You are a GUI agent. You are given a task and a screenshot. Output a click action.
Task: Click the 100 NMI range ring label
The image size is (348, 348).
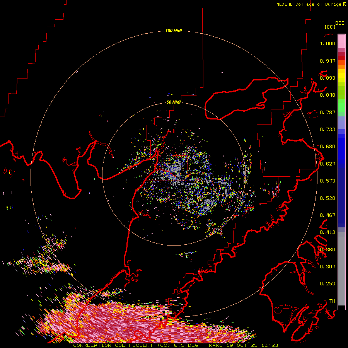pos(174,31)
